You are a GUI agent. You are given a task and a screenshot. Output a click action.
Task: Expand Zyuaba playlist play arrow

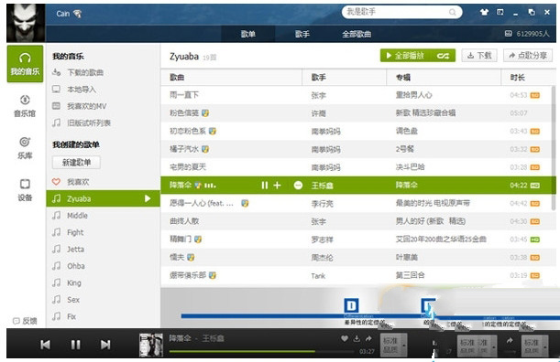click(x=148, y=198)
